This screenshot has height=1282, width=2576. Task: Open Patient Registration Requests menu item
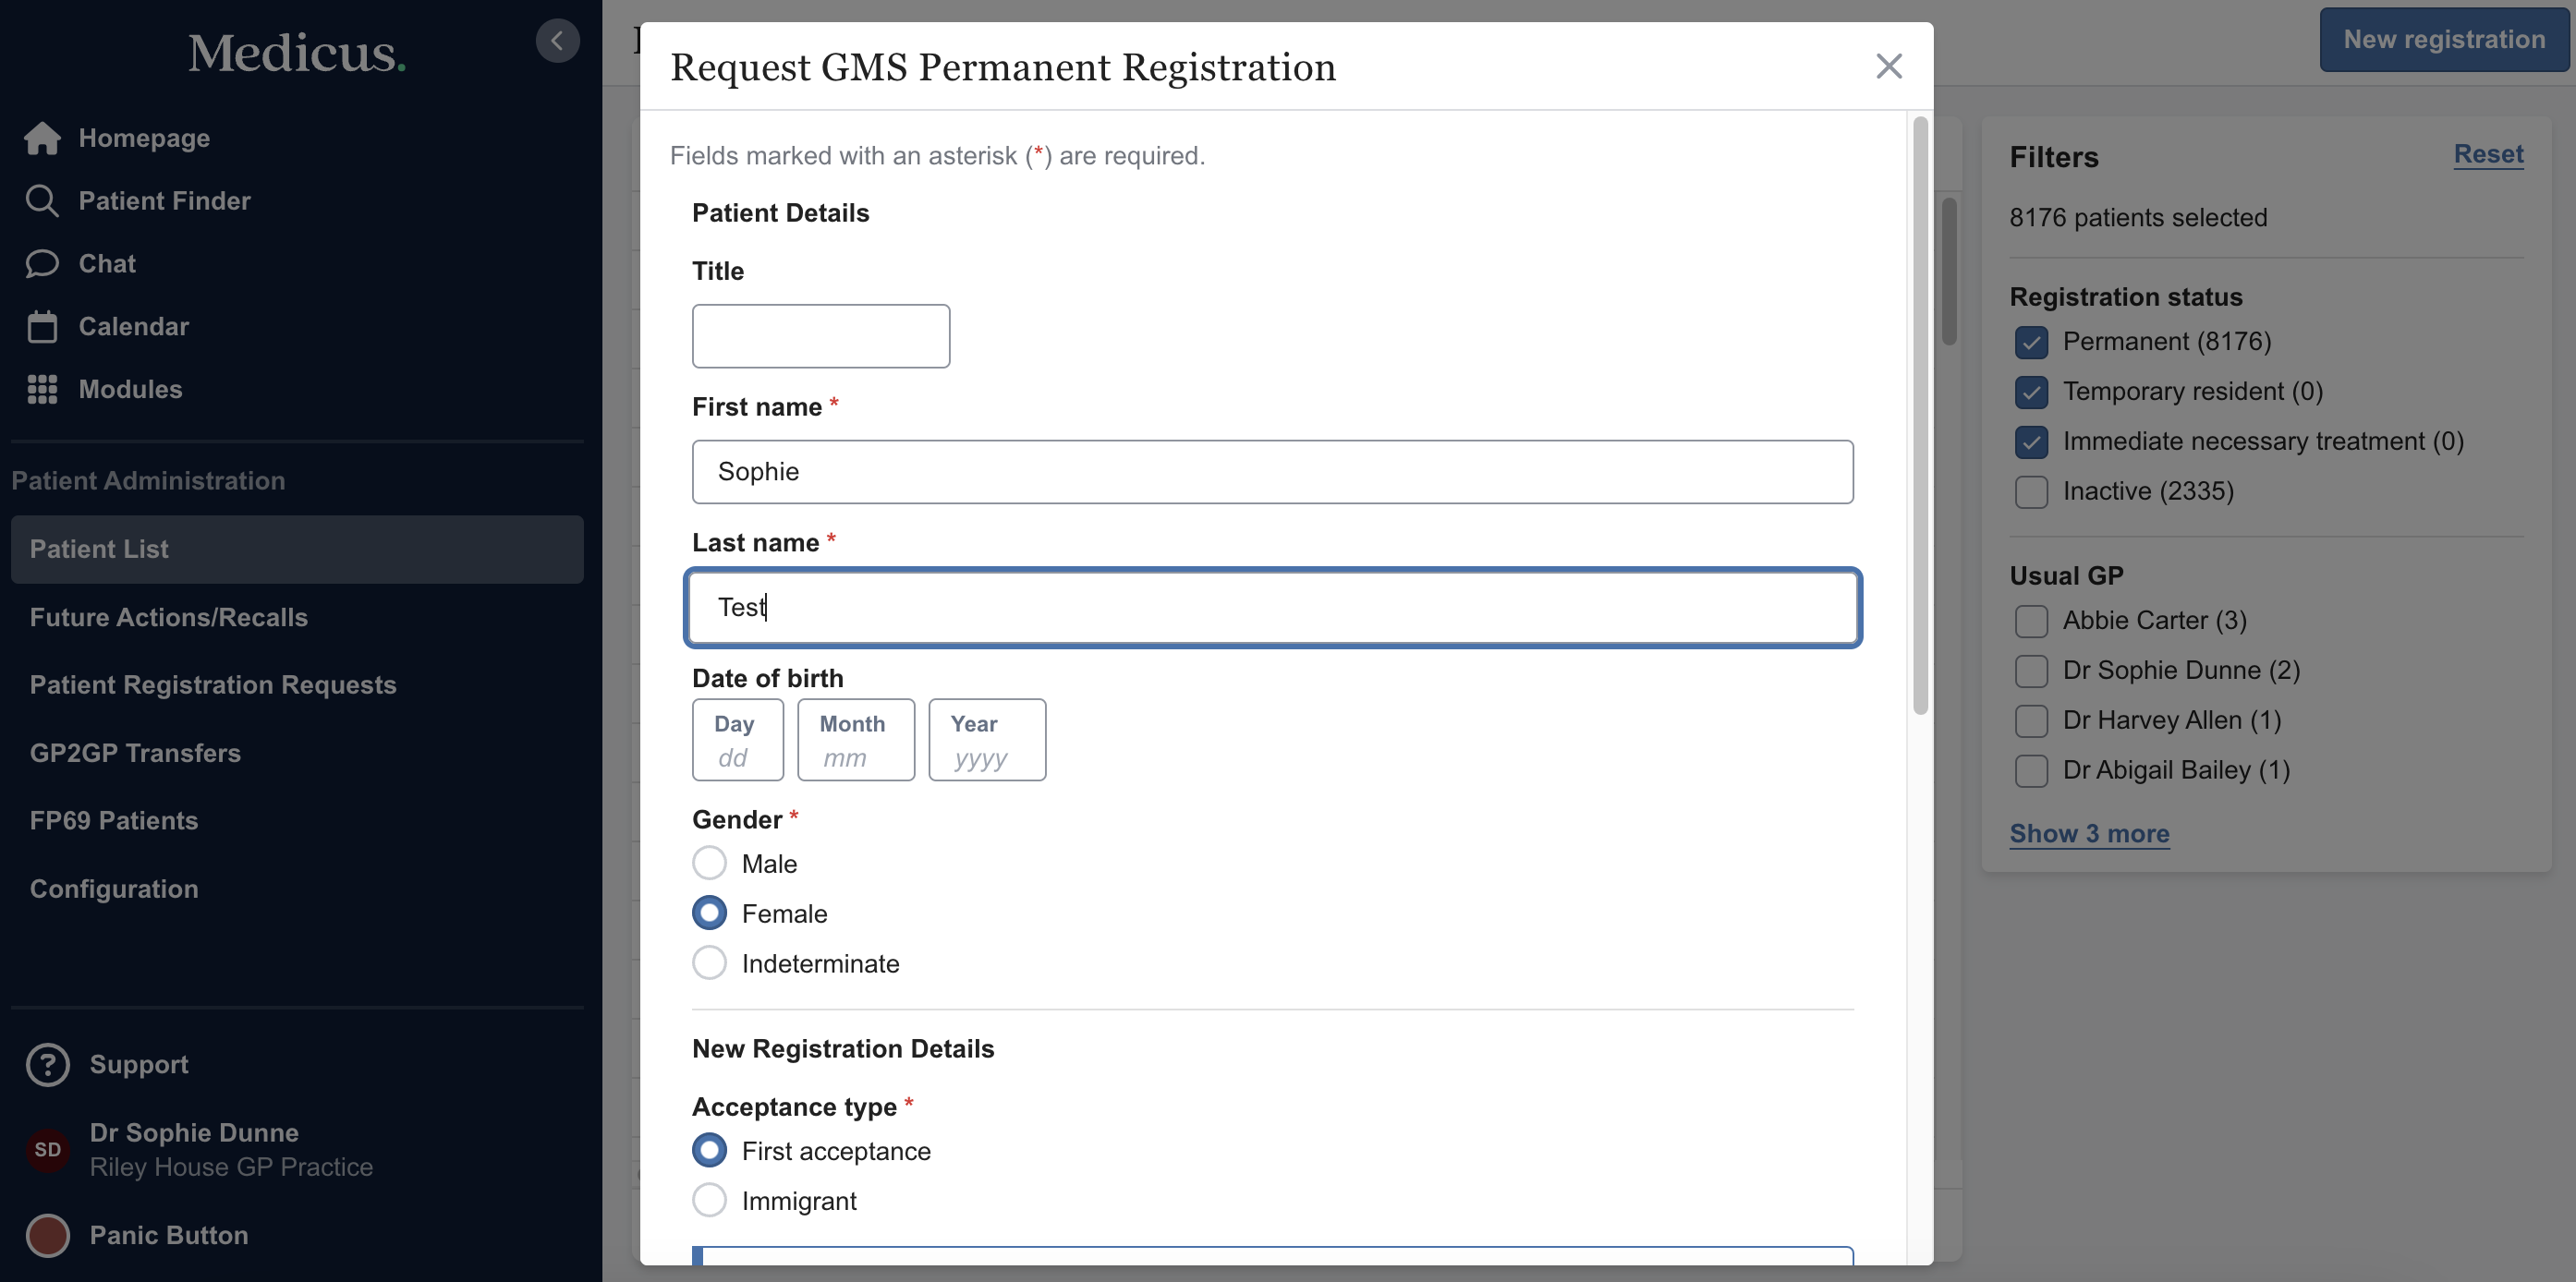pos(213,685)
